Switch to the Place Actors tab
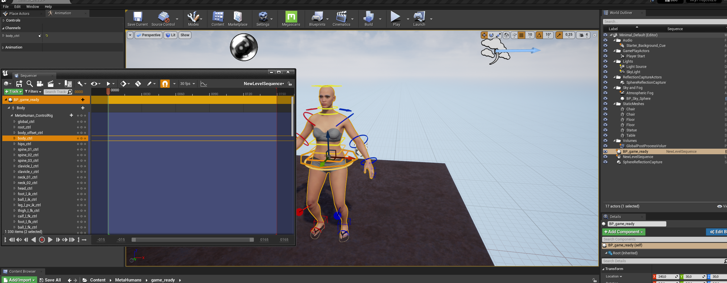Image resolution: width=727 pixels, height=283 pixels. [x=19, y=13]
